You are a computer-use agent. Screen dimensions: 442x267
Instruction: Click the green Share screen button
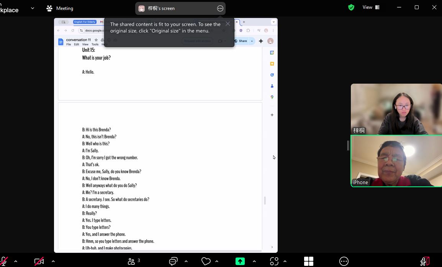[x=240, y=261]
